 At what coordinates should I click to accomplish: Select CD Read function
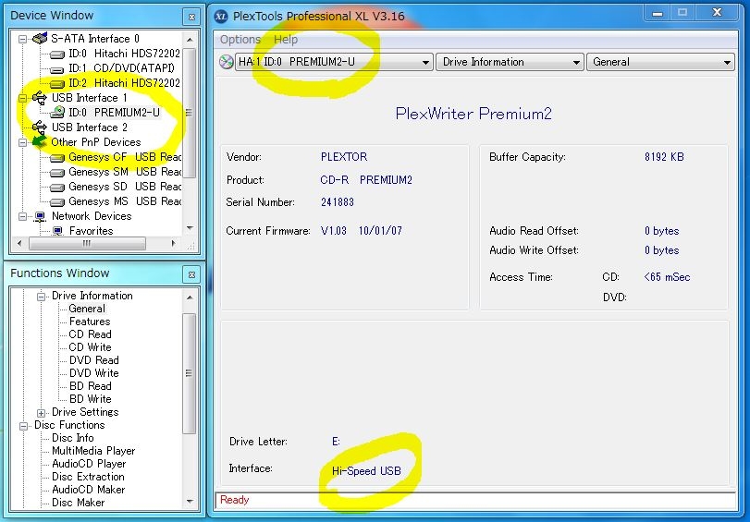click(x=90, y=334)
